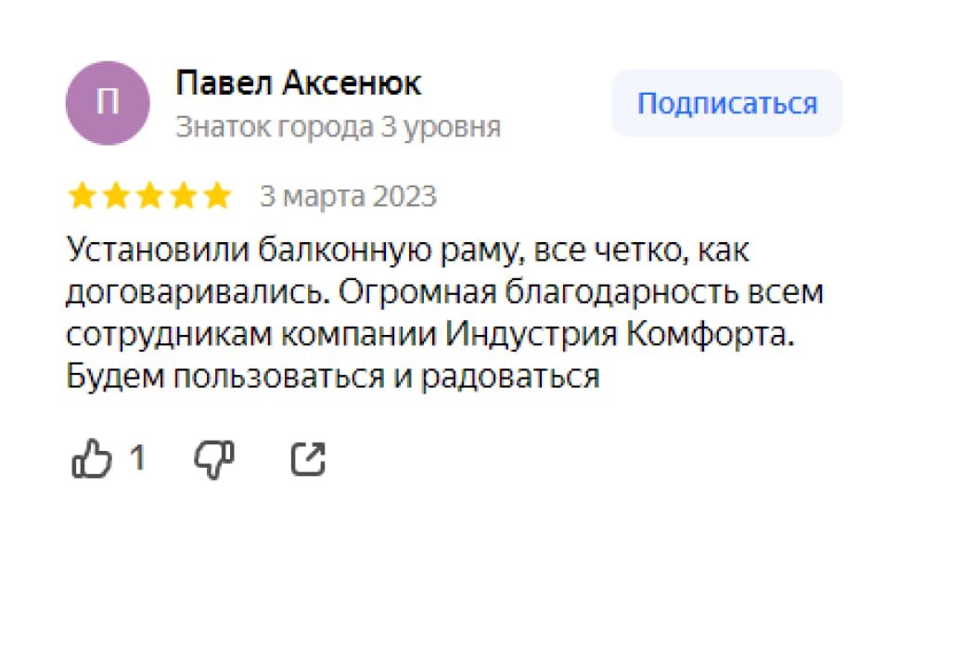Click the thumbs-down dislike icon
This screenshot has height=668, width=974.
pyautogui.click(x=214, y=459)
